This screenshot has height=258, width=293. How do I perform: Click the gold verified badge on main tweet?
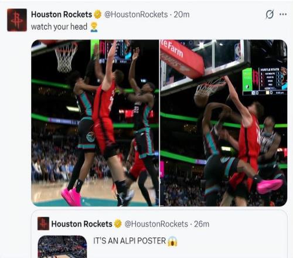97,15
